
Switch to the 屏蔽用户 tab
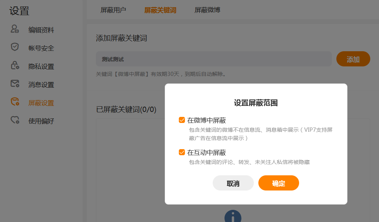tap(113, 10)
